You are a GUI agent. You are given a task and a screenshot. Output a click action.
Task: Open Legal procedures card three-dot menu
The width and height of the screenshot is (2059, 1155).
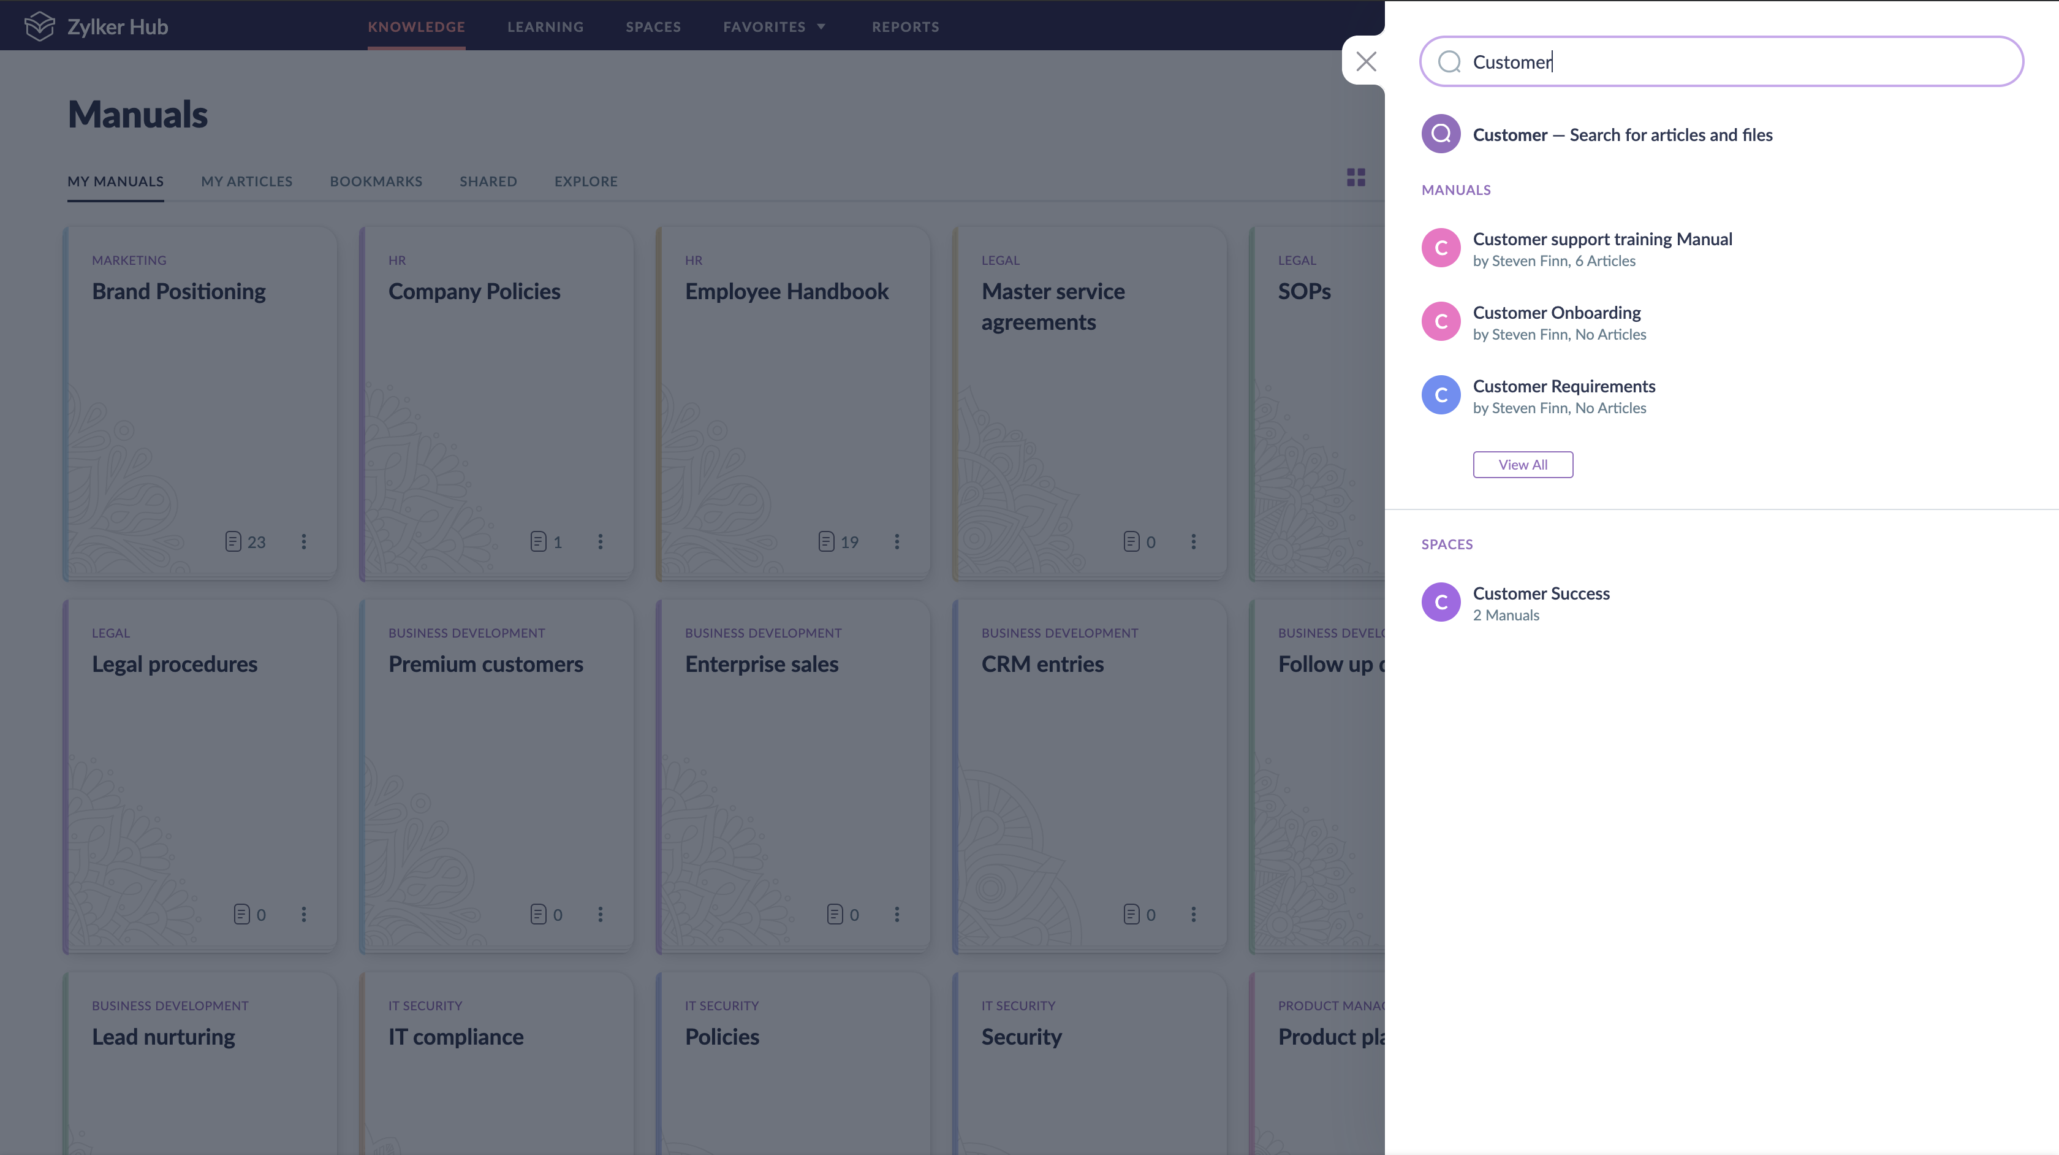[304, 914]
